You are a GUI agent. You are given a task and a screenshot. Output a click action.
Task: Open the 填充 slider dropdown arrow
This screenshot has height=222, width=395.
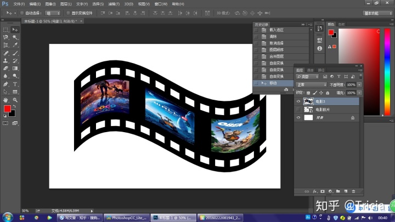(359, 93)
